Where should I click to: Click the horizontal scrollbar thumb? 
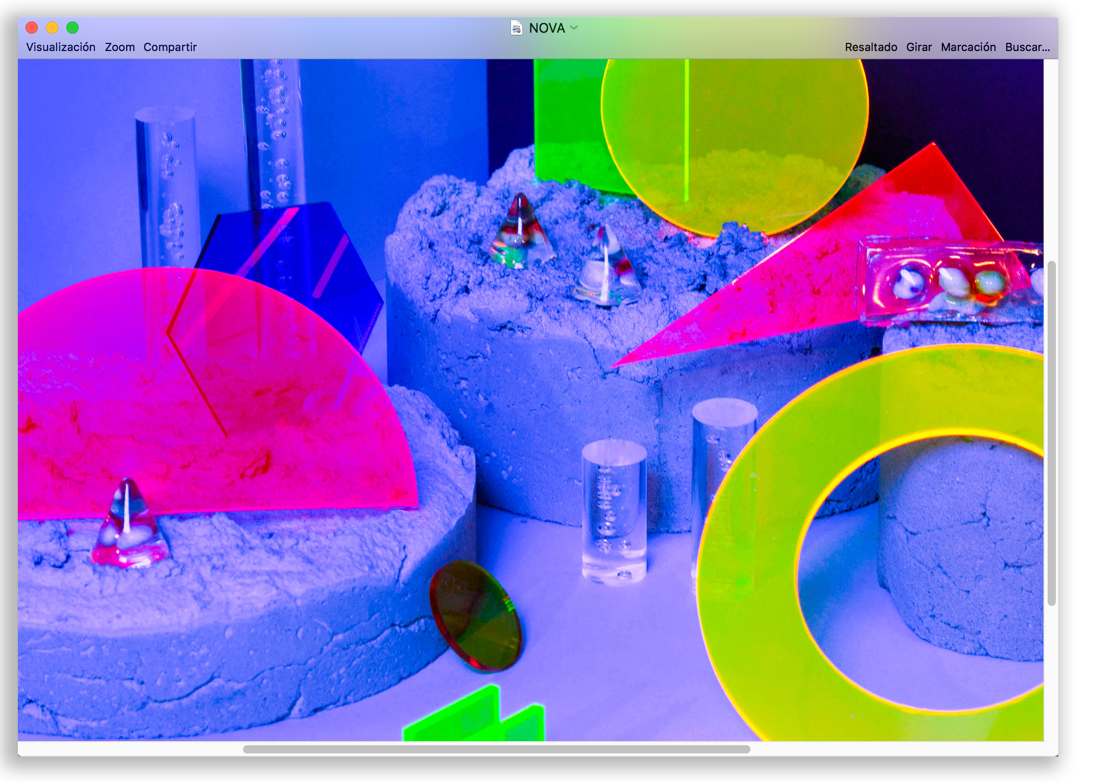click(497, 749)
